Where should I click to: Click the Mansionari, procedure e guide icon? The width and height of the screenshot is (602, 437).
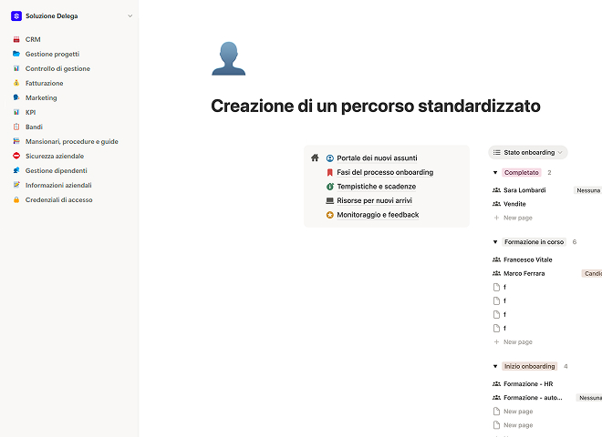pos(16,141)
